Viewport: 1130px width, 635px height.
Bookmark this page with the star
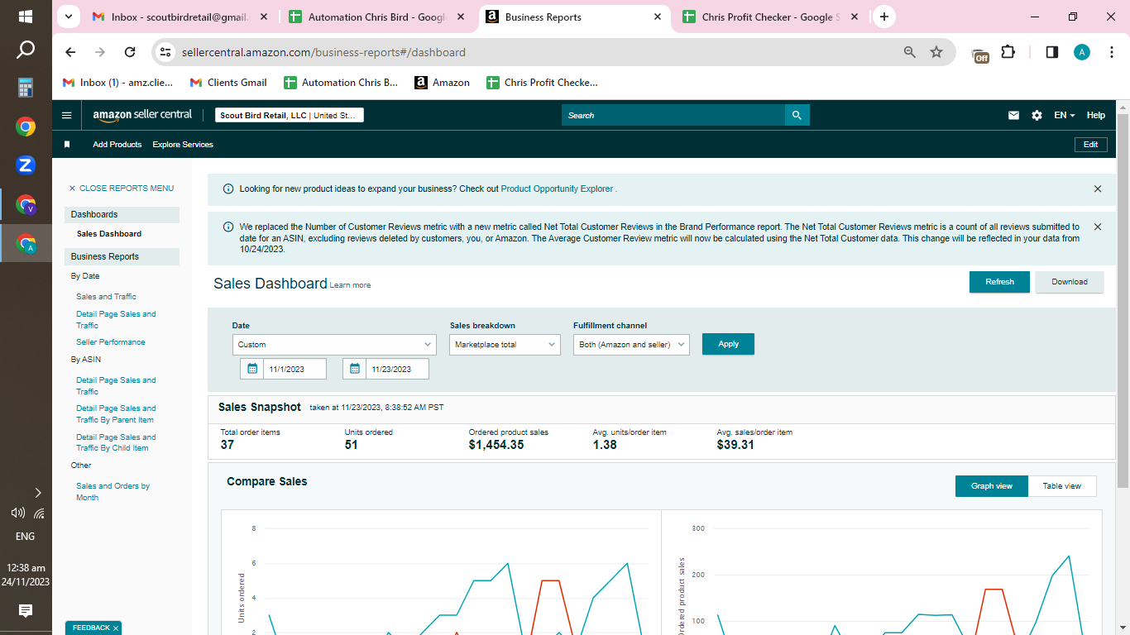[936, 52]
